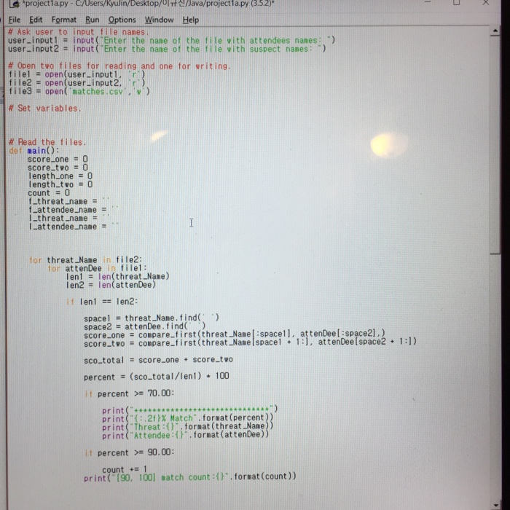Image resolution: width=510 pixels, height=510 pixels.
Task: Click the line 'f_attendee_name ='
Action: point(74,210)
